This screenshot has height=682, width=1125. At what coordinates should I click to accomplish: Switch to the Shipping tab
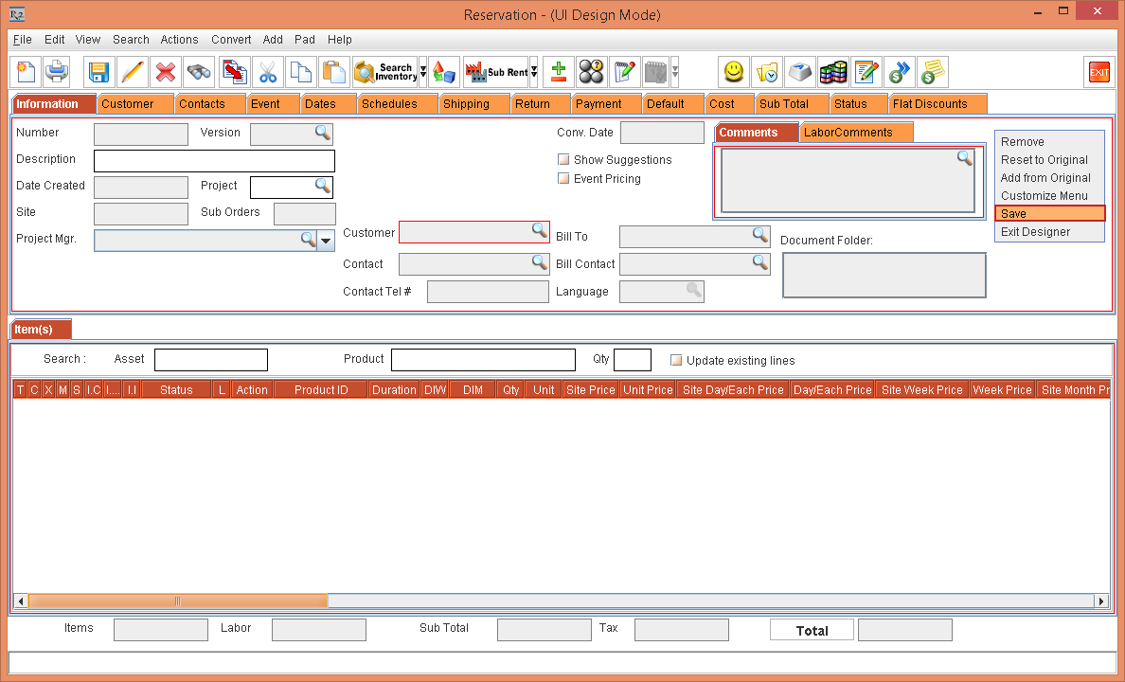[x=473, y=104]
